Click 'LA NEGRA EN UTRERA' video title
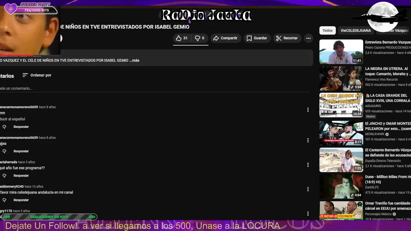 point(388,71)
